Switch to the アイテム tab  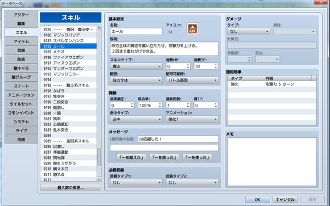click(x=21, y=41)
